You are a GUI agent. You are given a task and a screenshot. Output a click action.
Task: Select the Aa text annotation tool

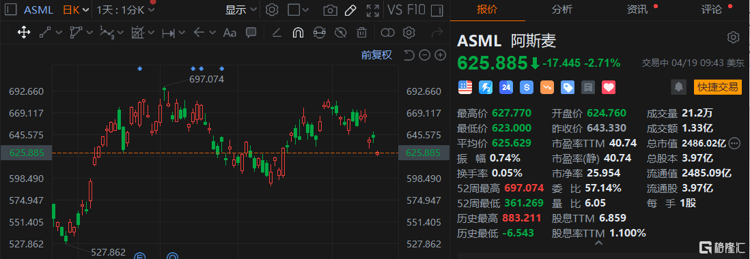click(x=230, y=33)
